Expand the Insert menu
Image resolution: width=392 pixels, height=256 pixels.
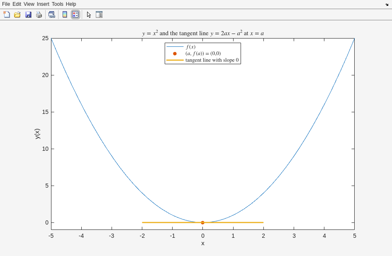pos(43,4)
